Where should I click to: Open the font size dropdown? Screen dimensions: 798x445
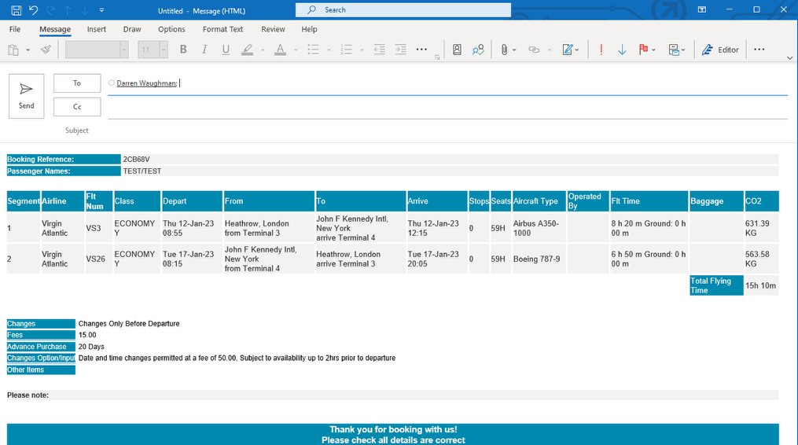(164, 50)
